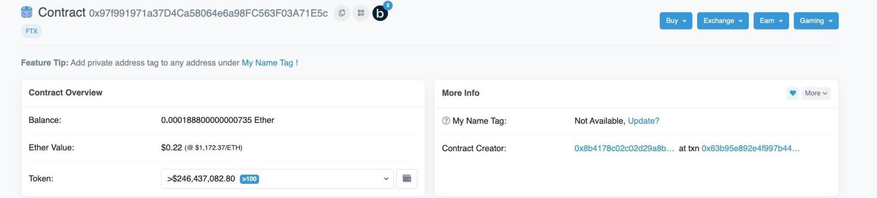The width and height of the screenshot is (877, 198).
Task: Expand the Earn dropdown
Action: pos(771,21)
